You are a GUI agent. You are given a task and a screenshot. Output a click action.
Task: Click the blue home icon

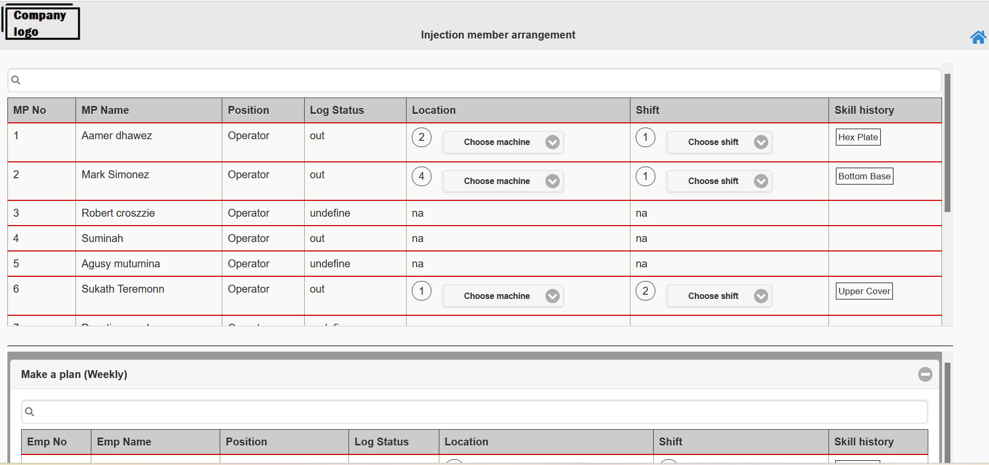click(x=977, y=37)
